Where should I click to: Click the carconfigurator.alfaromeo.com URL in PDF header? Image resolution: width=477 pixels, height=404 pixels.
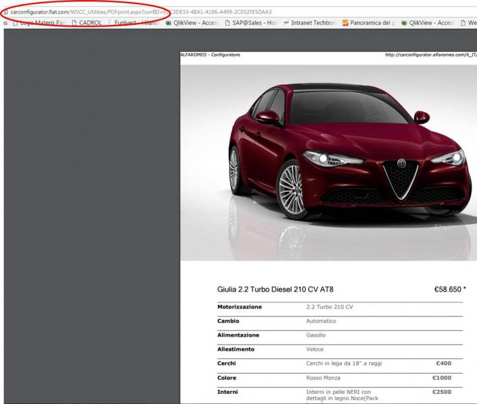pos(430,55)
